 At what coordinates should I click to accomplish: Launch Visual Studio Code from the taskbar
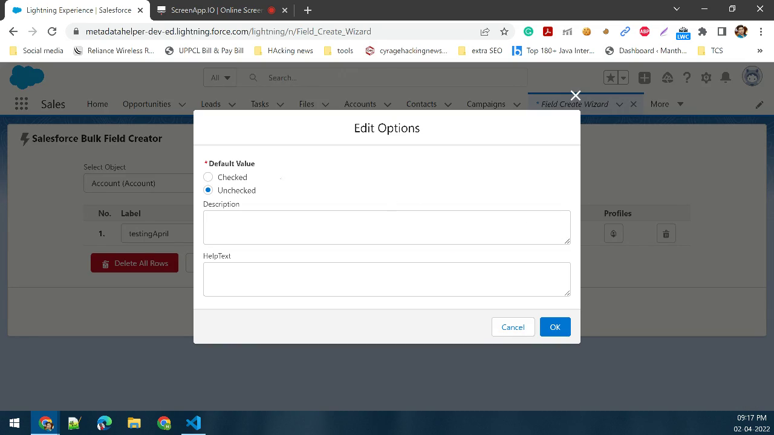tap(193, 422)
